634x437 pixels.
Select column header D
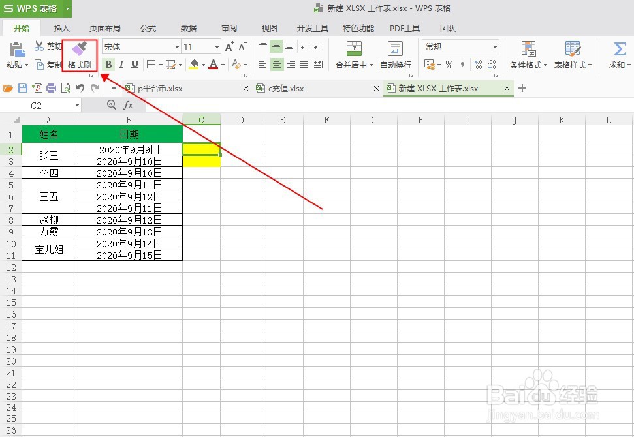pyautogui.click(x=241, y=120)
